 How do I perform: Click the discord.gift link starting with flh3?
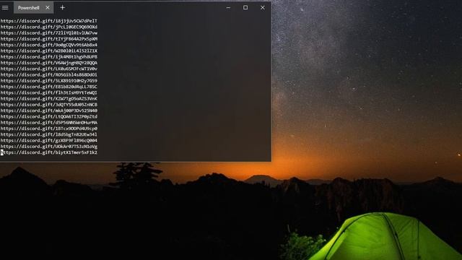click(48, 92)
